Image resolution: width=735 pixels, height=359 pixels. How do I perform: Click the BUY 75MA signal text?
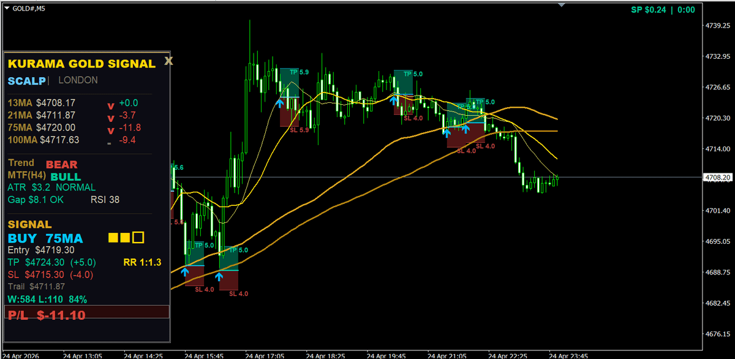tap(45, 238)
